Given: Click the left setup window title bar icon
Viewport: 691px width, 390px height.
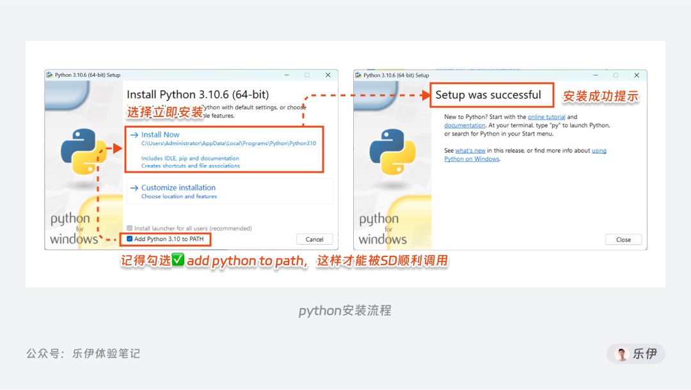Looking at the screenshot, I should [49, 75].
